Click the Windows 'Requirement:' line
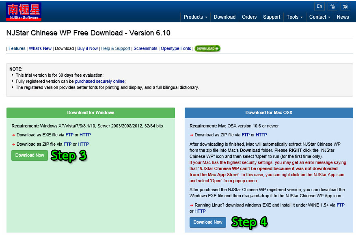This screenshot has width=356, height=235. [87, 126]
